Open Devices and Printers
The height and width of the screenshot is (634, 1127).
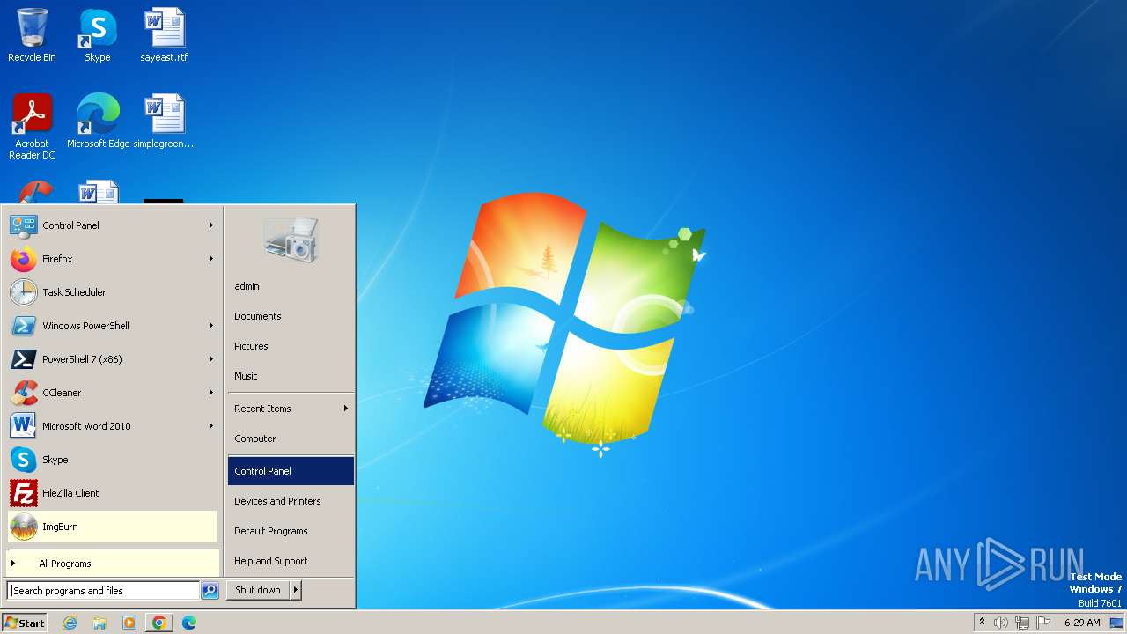(x=291, y=501)
